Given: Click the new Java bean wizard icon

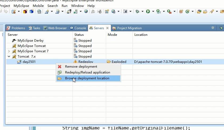Looking at the screenshot, I should point(14,11).
